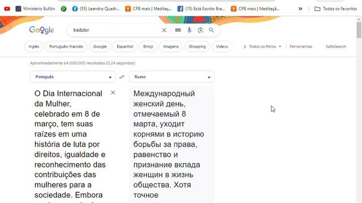Focus the search box containing tradutor
The height and width of the screenshot is (203, 362).
click(115, 30)
